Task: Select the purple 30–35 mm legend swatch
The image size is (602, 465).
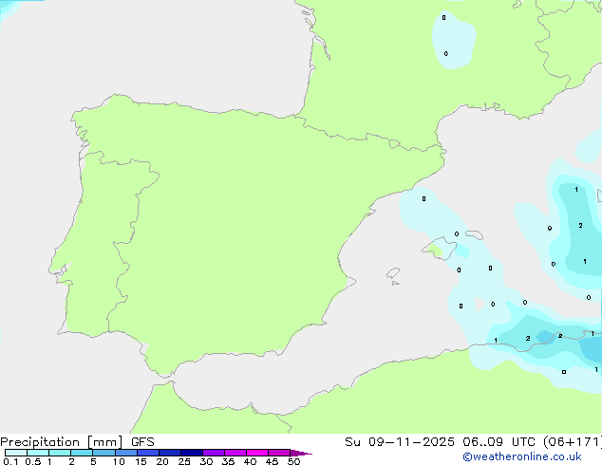Action: [x=214, y=453]
